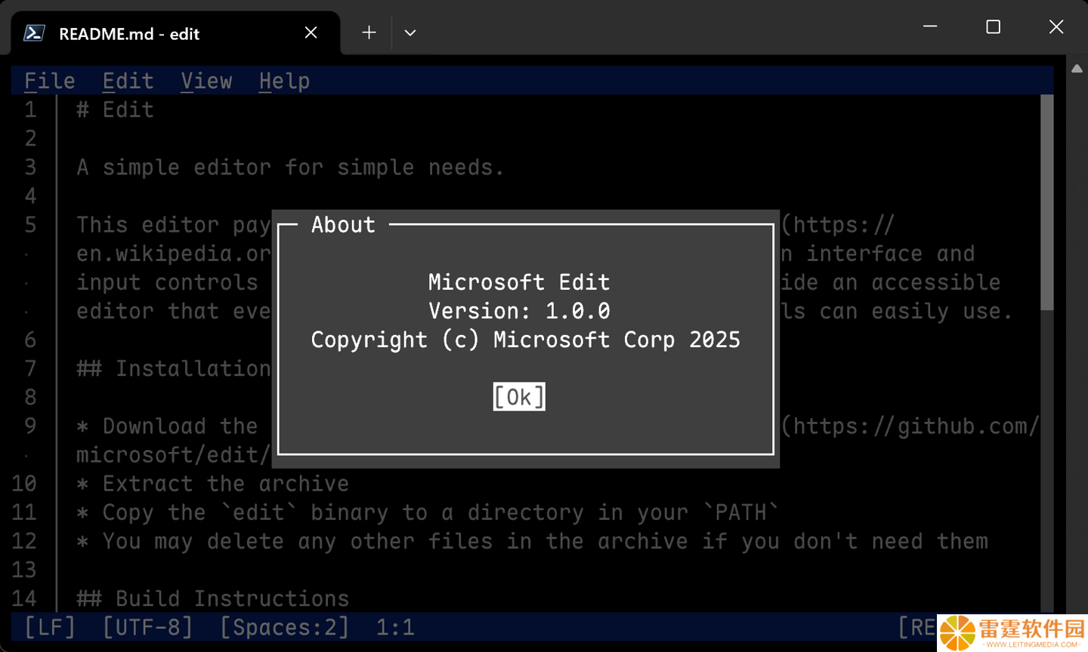Image resolution: width=1088 pixels, height=652 pixels.
Task: Click the copyright line in About dialog
Action: click(x=526, y=340)
